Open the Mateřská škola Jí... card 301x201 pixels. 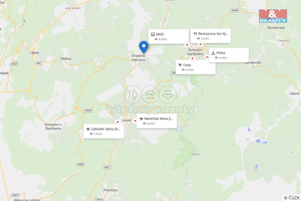157,121
